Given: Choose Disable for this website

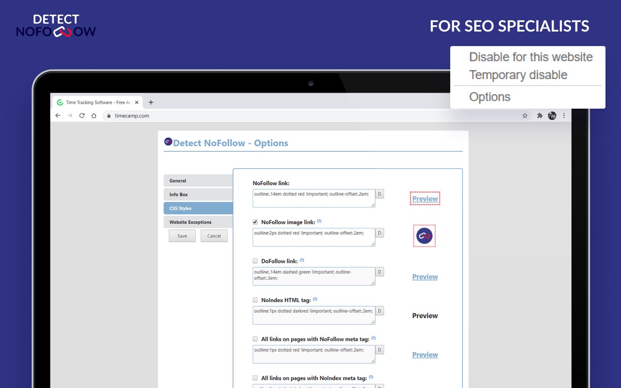Looking at the screenshot, I should pyautogui.click(x=531, y=57).
